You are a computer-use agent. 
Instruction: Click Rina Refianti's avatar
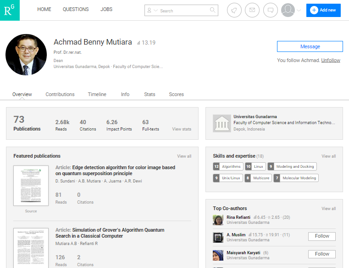pyautogui.click(x=218, y=220)
